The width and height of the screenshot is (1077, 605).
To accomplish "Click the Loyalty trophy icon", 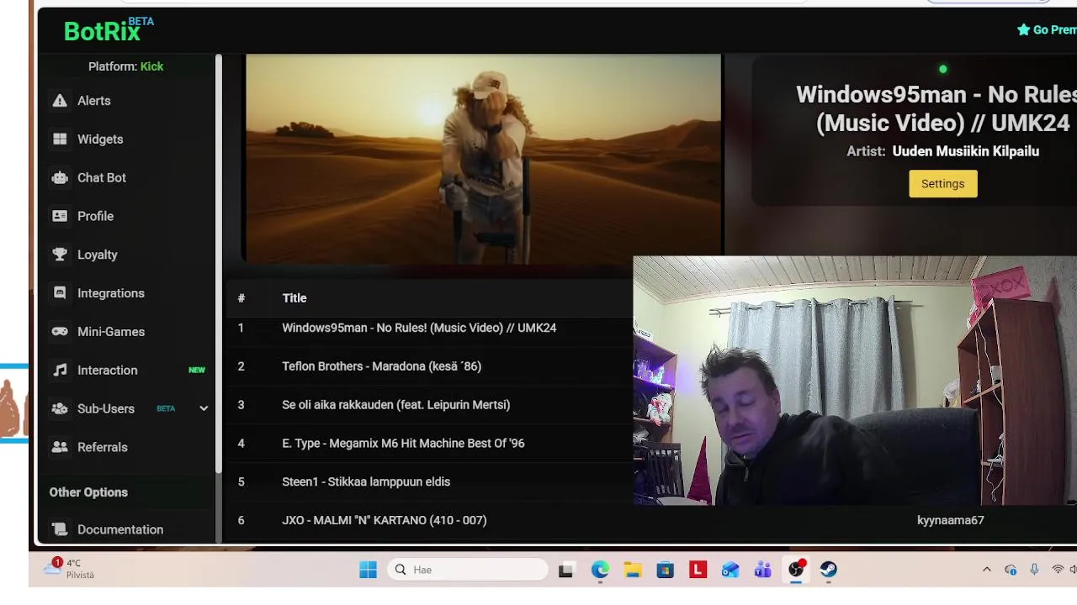I will coord(60,255).
